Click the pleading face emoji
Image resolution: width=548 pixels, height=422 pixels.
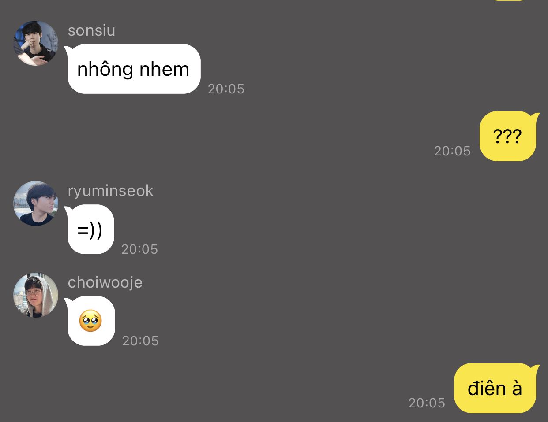pyautogui.click(x=90, y=321)
